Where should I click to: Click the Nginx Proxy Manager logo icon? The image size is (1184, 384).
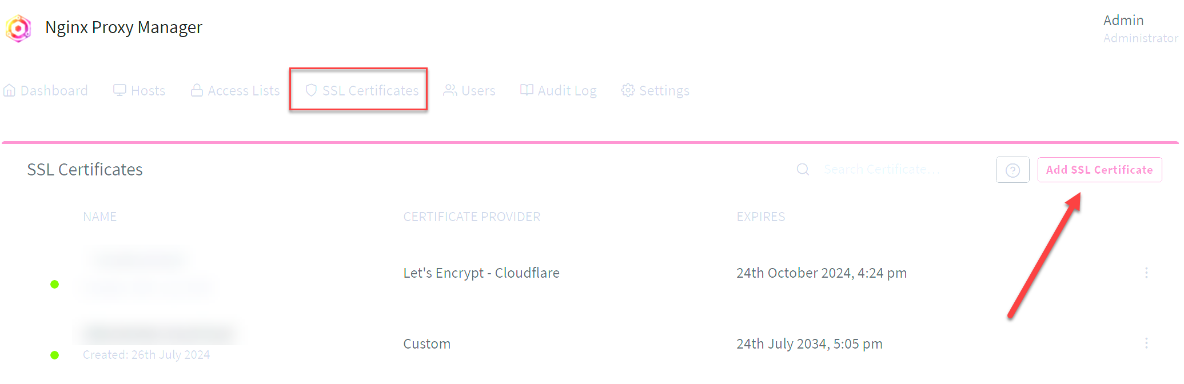point(18,28)
